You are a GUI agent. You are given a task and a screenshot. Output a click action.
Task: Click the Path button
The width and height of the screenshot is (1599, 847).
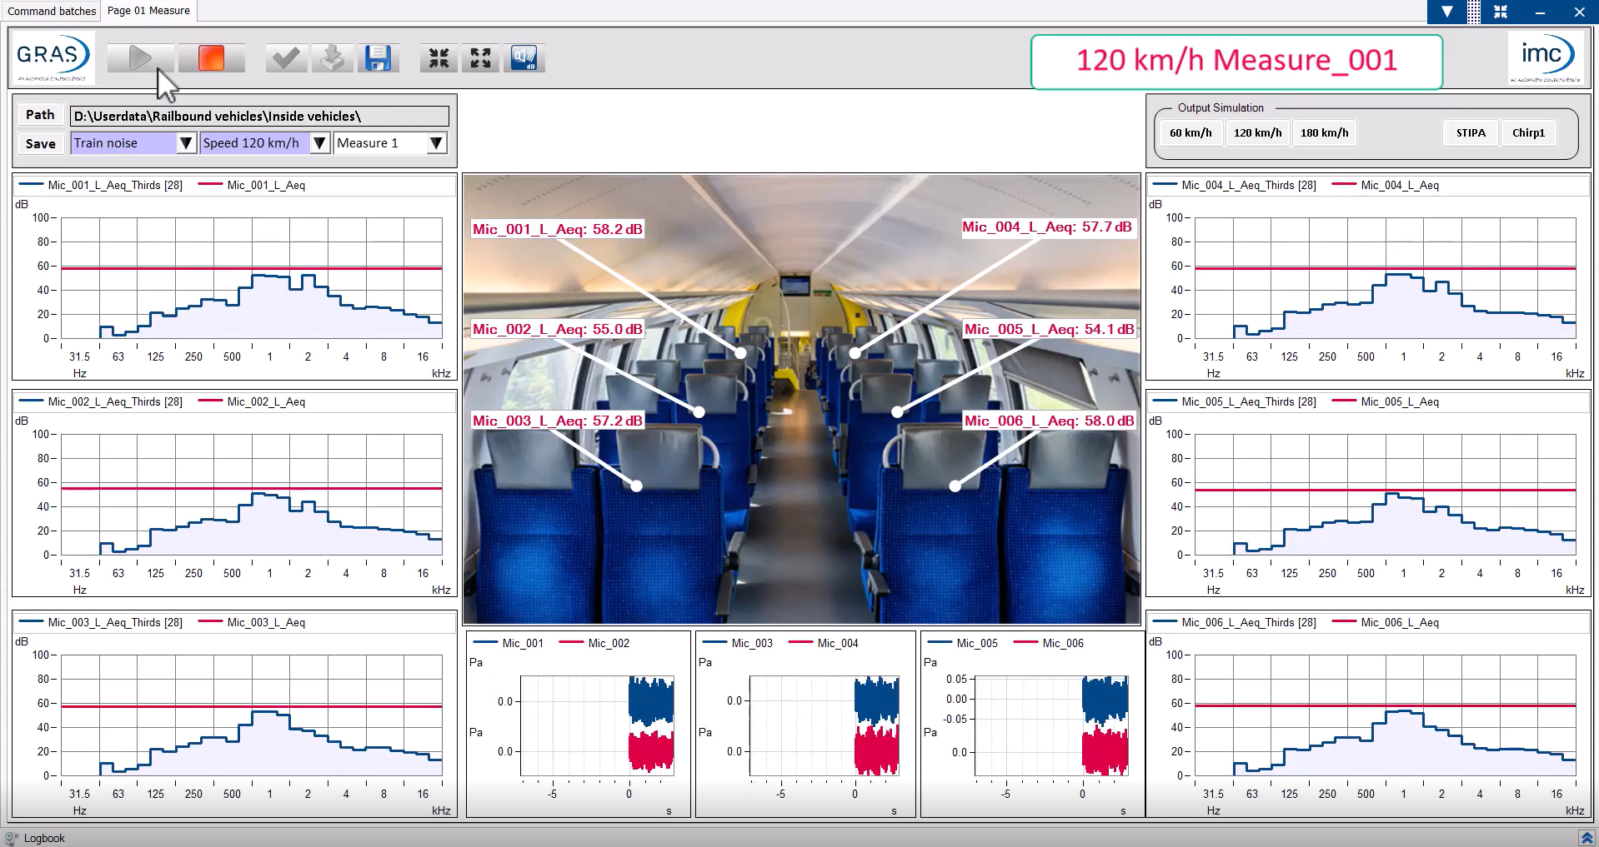click(40, 115)
